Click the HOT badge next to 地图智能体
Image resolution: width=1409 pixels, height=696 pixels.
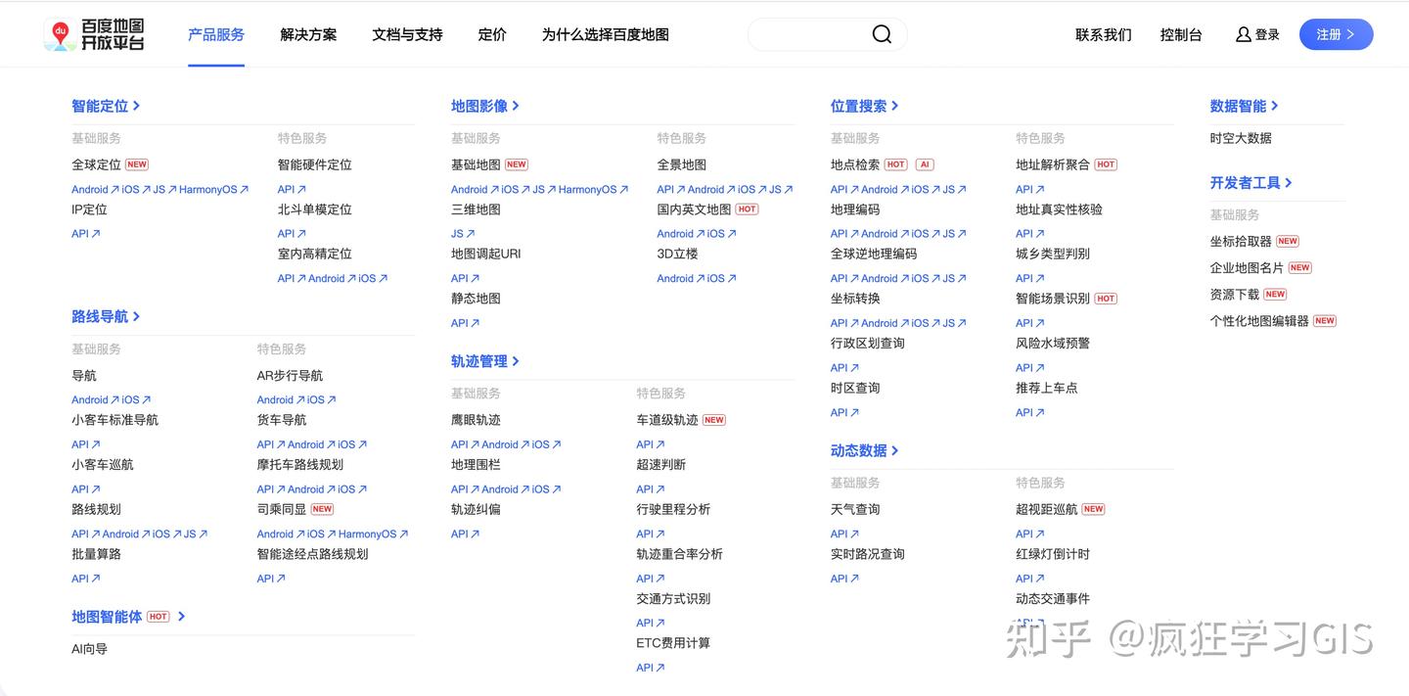tap(159, 617)
